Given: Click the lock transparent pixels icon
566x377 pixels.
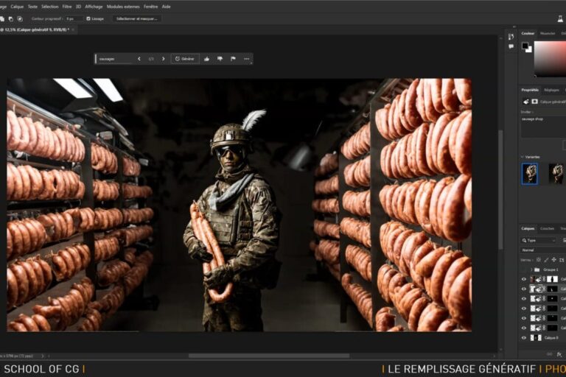Looking at the screenshot, I should click(x=539, y=260).
